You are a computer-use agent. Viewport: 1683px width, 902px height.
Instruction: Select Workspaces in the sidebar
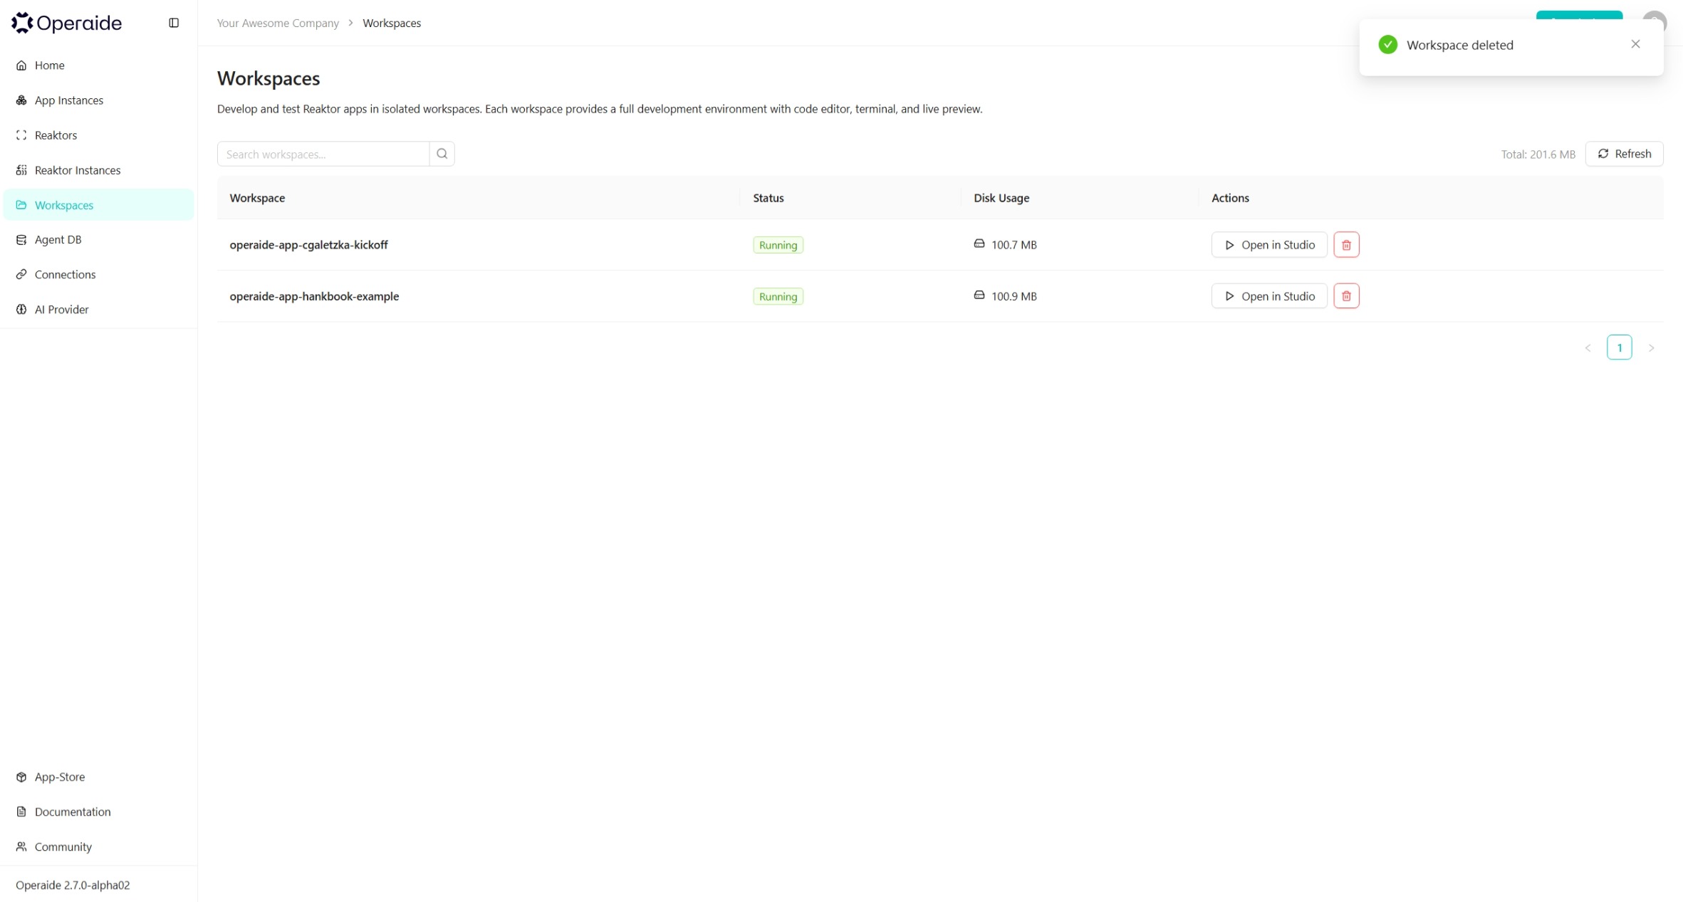coord(98,205)
